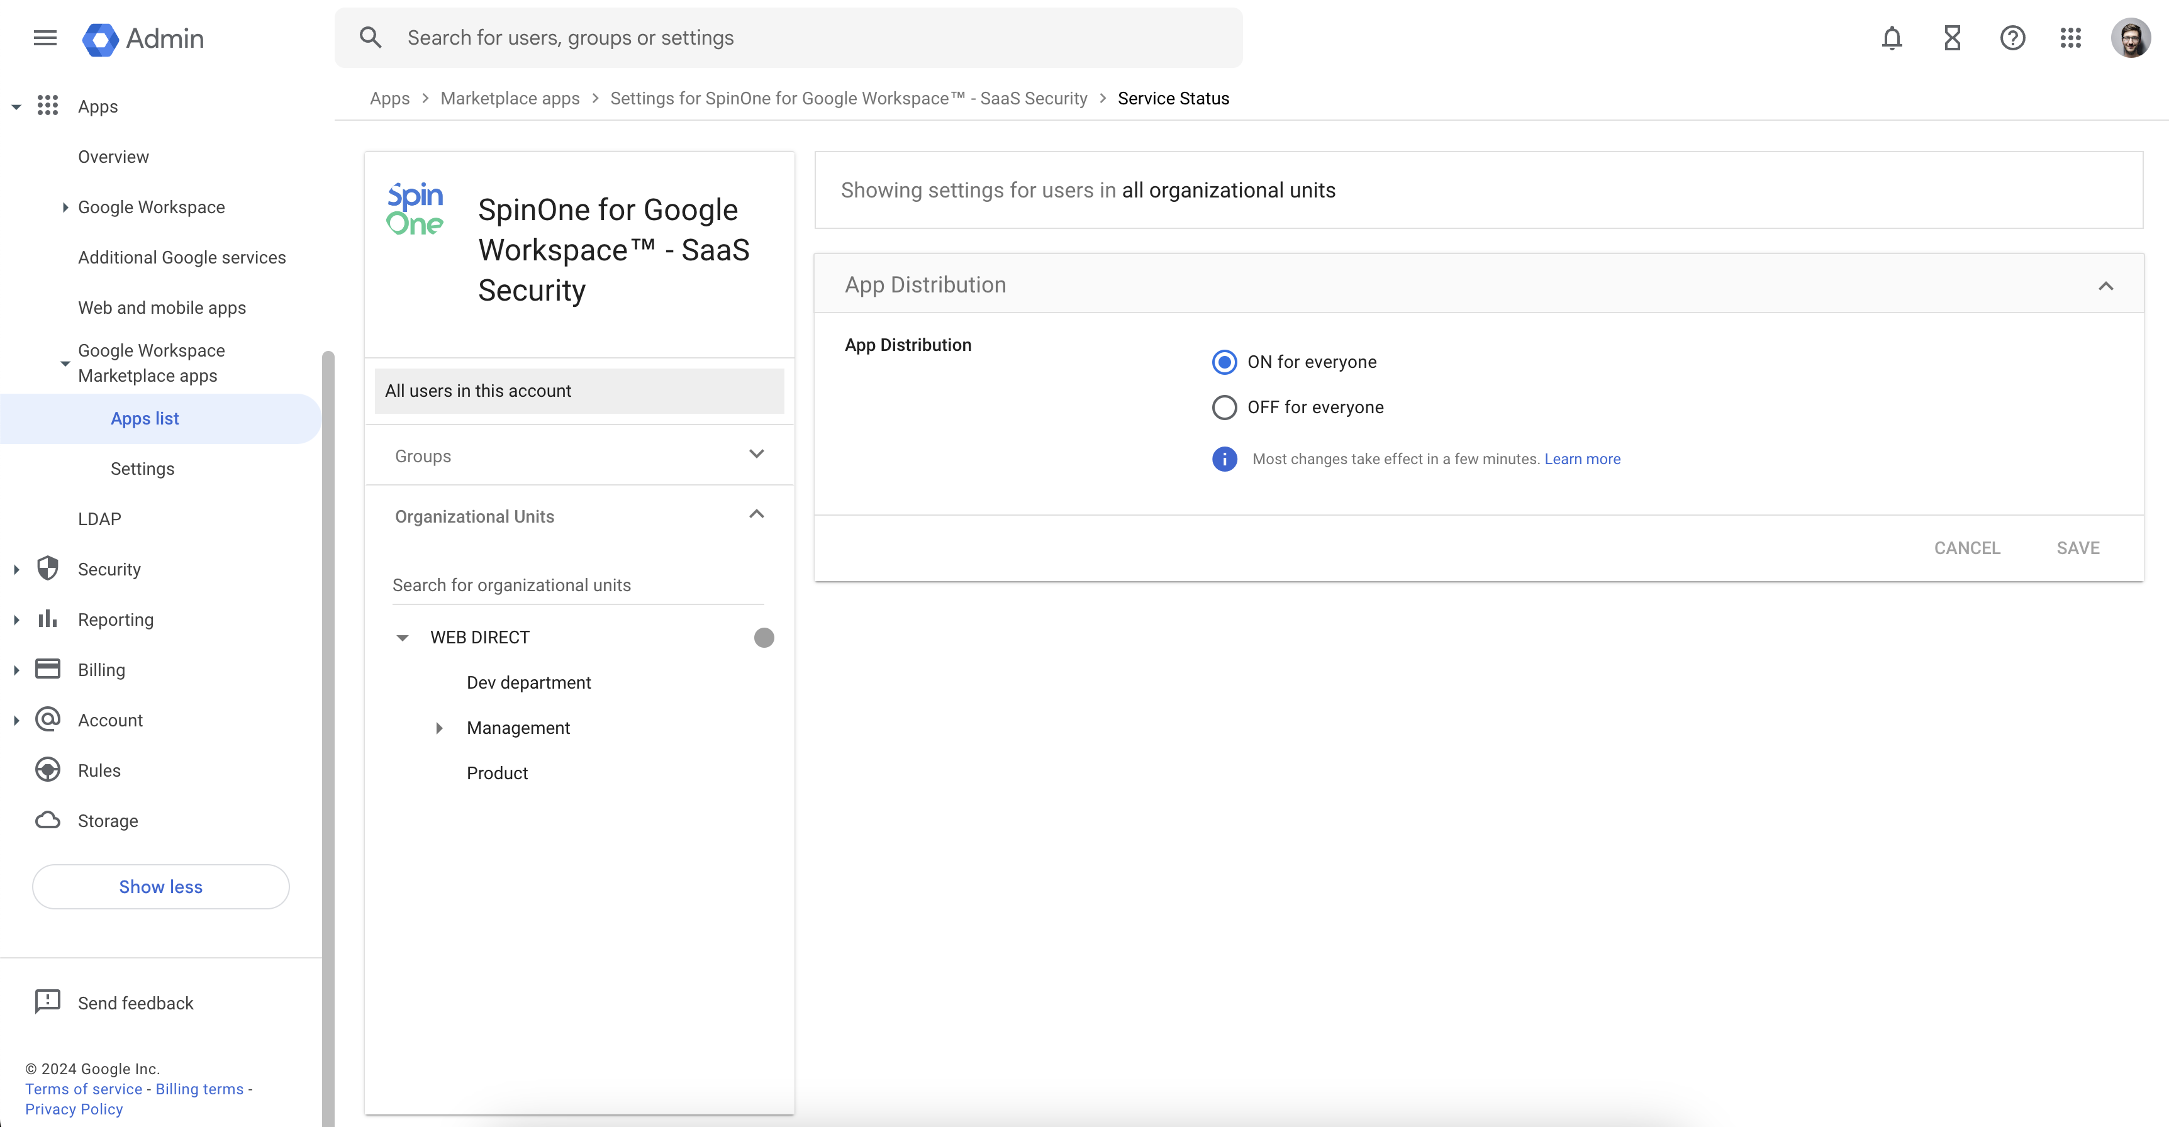The height and width of the screenshot is (1127, 2169).
Task: Collapse the App Distribution card chevron
Action: (x=2106, y=286)
